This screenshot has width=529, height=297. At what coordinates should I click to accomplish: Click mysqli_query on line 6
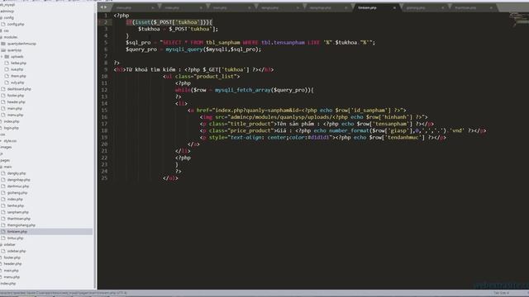(x=184, y=49)
